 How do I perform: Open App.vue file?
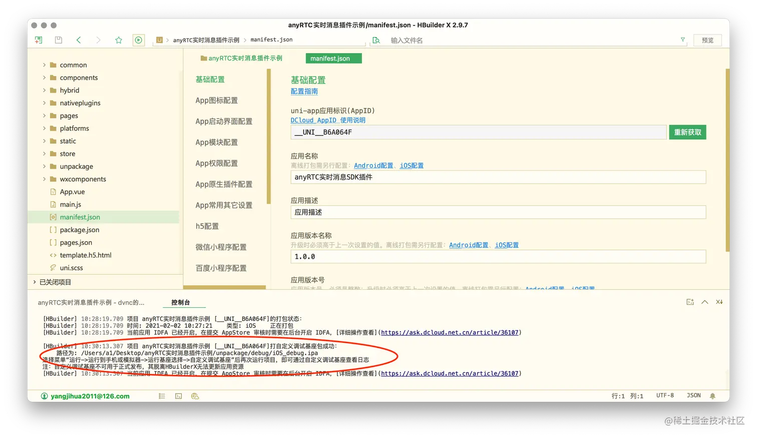tap(72, 192)
